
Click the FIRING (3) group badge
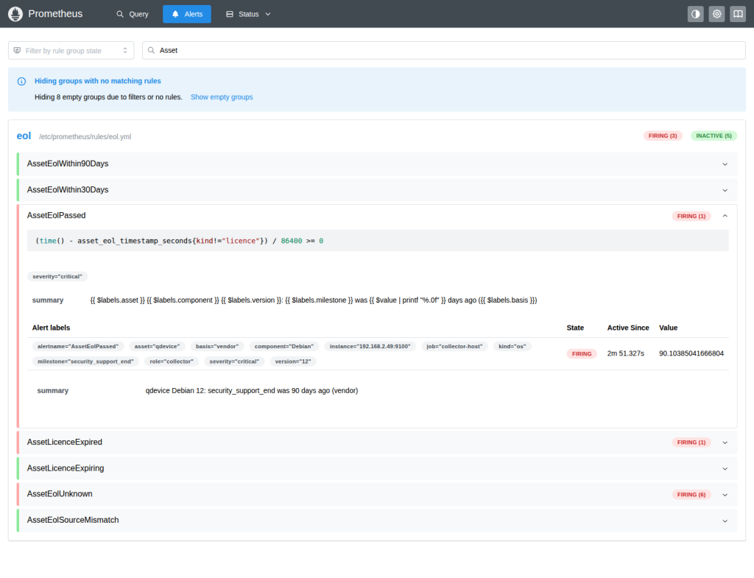pyautogui.click(x=663, y=136)
